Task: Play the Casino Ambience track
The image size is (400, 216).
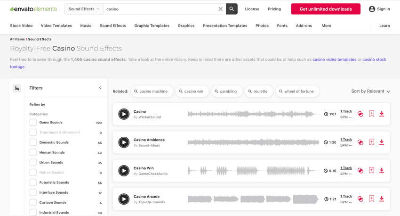Action: click(124, 142)
